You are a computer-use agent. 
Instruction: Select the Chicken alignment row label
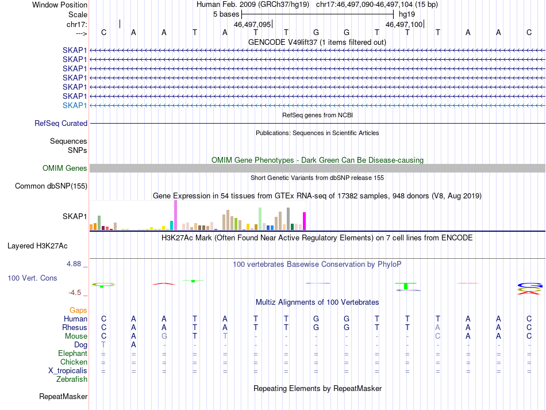[x=74, y=362]
